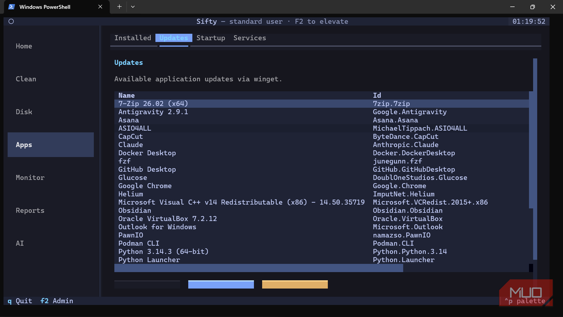Select the Helium row
This screenshot has width=563, height=317.
point(322,194)
